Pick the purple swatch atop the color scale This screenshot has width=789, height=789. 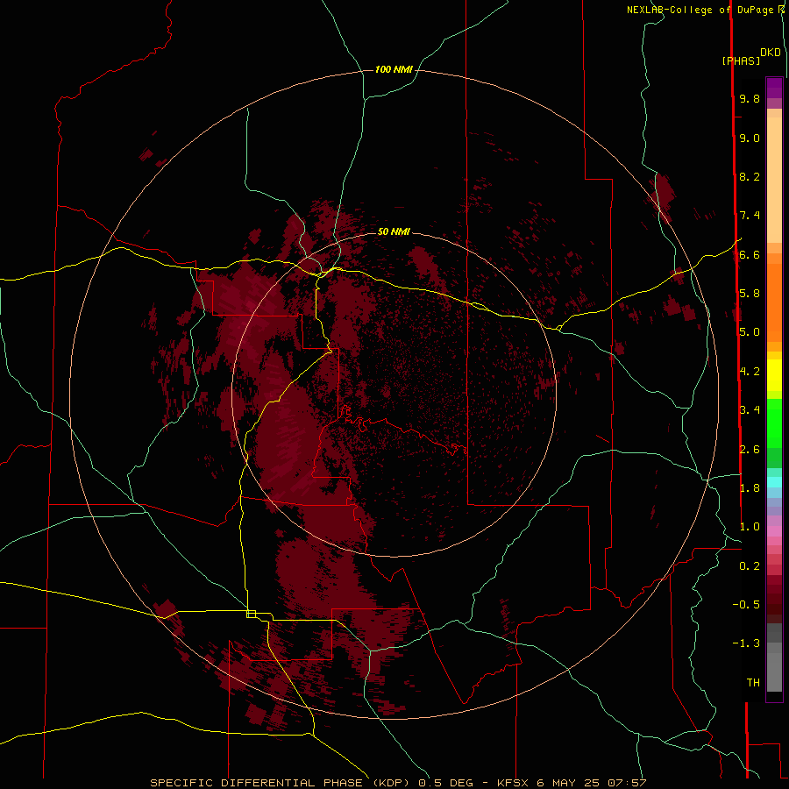774,88
